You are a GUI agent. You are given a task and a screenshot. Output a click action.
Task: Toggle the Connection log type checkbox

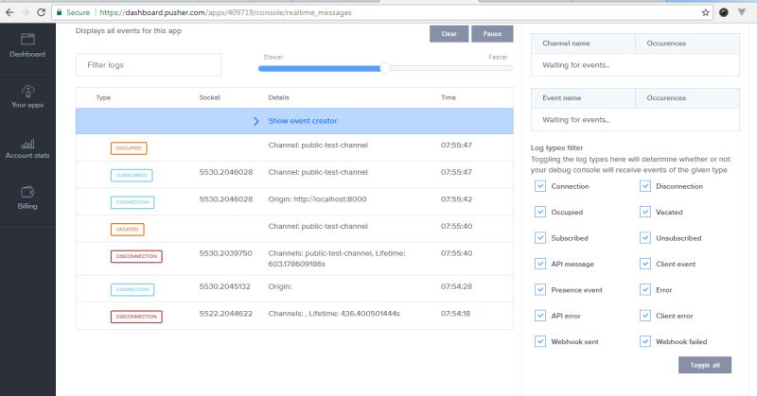[540, 186]
